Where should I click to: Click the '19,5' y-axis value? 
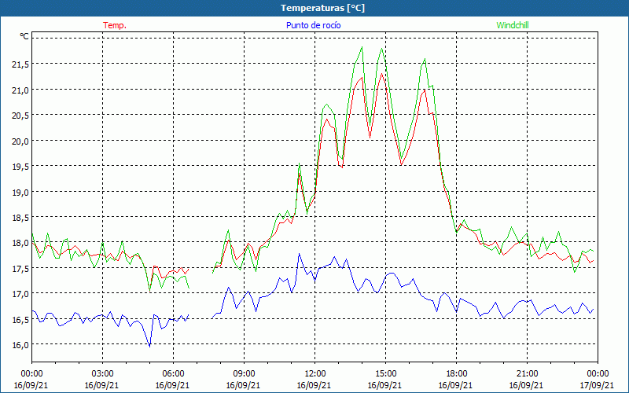[x=20, y=167]
